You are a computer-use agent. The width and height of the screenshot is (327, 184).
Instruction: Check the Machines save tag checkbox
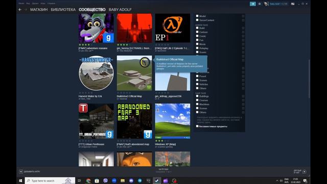click(x=197, y=104)
